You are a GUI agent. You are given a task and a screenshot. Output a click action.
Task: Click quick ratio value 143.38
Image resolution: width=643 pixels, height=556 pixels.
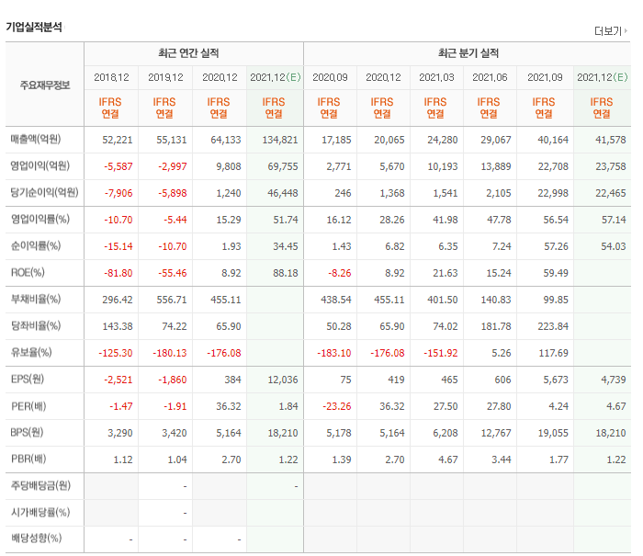pyautogui.click(x=118, y=326)
